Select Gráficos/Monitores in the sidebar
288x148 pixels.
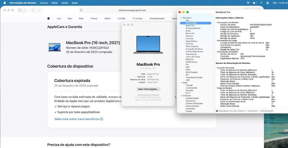[x=194, y=51]
